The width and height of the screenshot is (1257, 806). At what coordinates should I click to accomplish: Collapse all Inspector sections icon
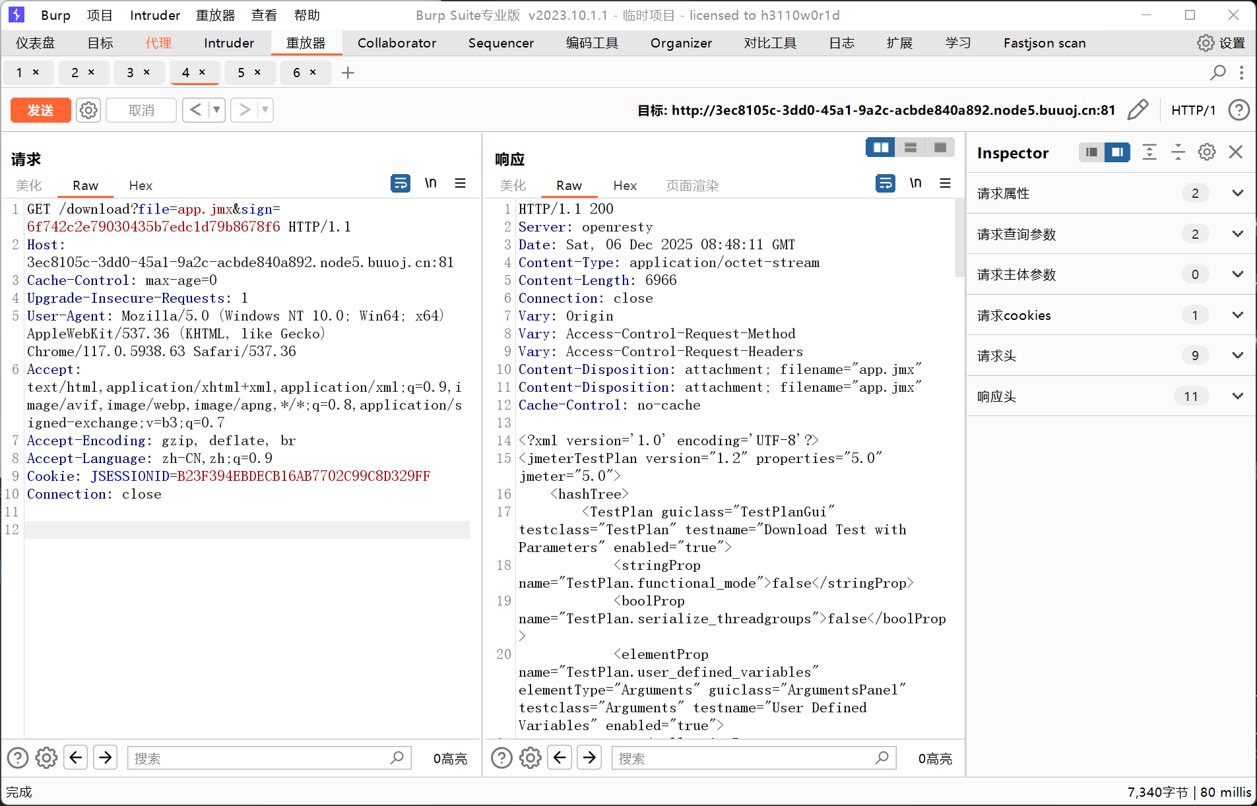click(x=1178, y=152)
